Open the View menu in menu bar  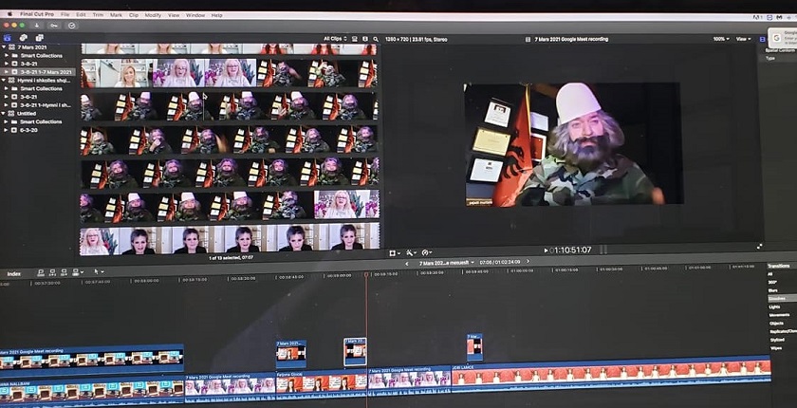(174, 15)
